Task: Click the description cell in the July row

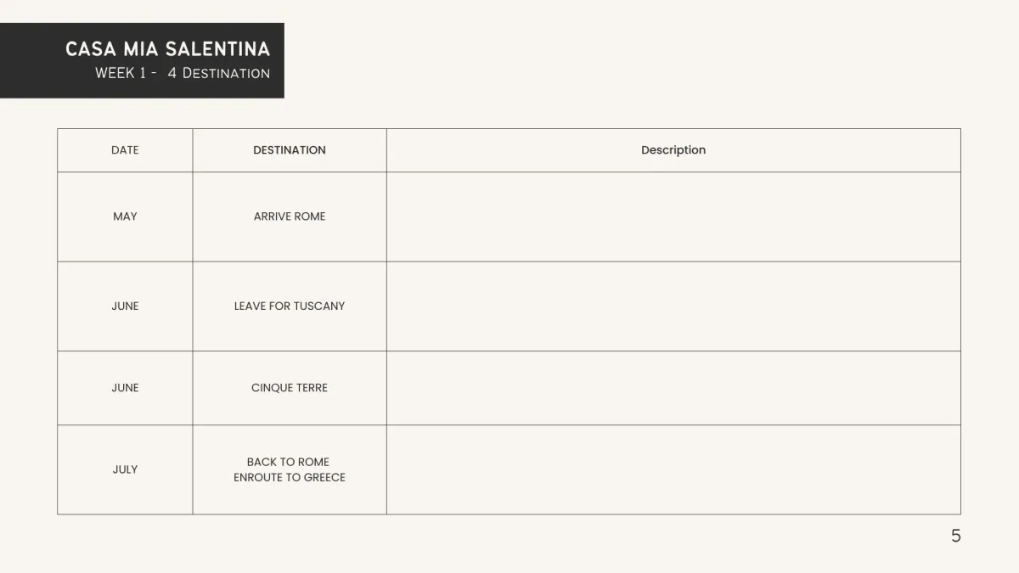Action: coord(673,469)
